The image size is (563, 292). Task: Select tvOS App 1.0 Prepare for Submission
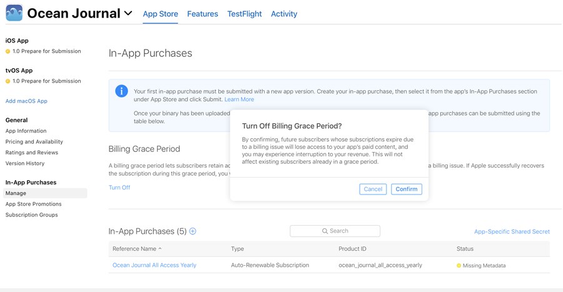pos(43,81)
